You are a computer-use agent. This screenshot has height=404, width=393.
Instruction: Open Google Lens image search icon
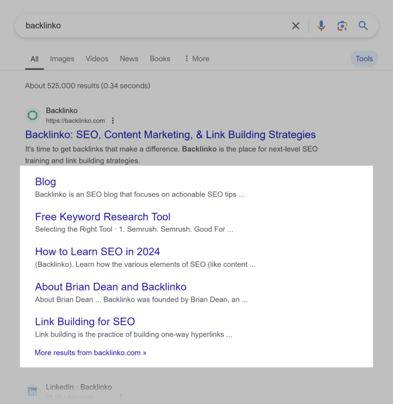(x=342, y=26)
